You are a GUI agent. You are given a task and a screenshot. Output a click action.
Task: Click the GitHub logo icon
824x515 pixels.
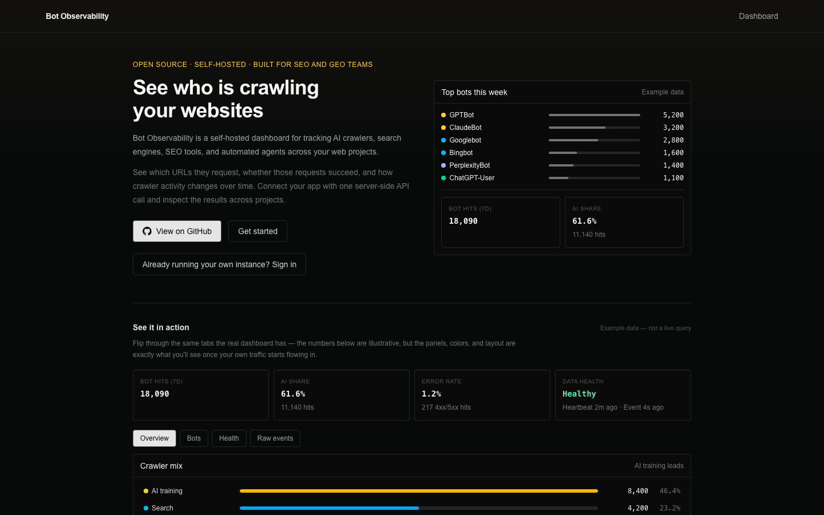click(147, 231)
